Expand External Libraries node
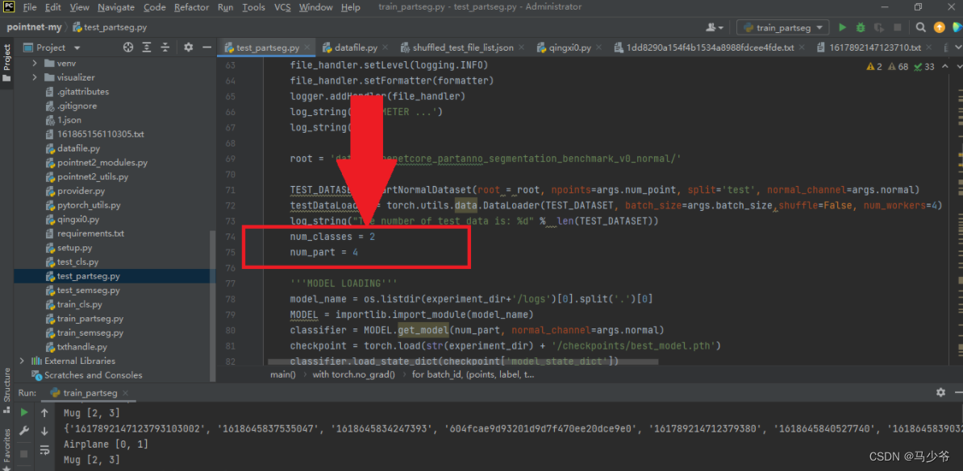 click(x=23, y=361)
